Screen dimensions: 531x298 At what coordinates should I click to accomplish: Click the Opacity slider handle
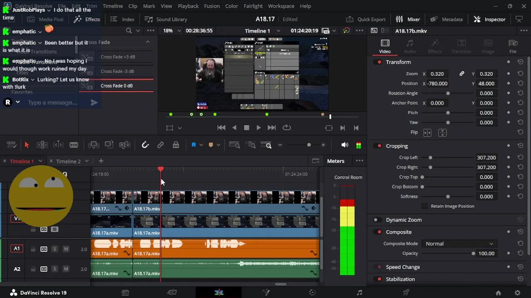(473, 253)
